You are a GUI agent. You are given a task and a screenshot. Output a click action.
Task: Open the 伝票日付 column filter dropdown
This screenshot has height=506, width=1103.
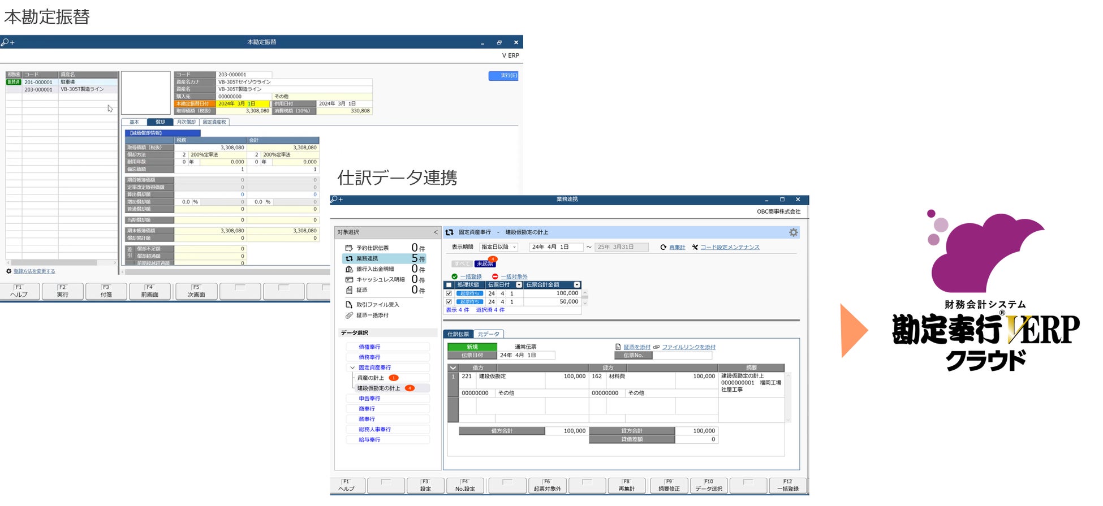coord(519,285)
